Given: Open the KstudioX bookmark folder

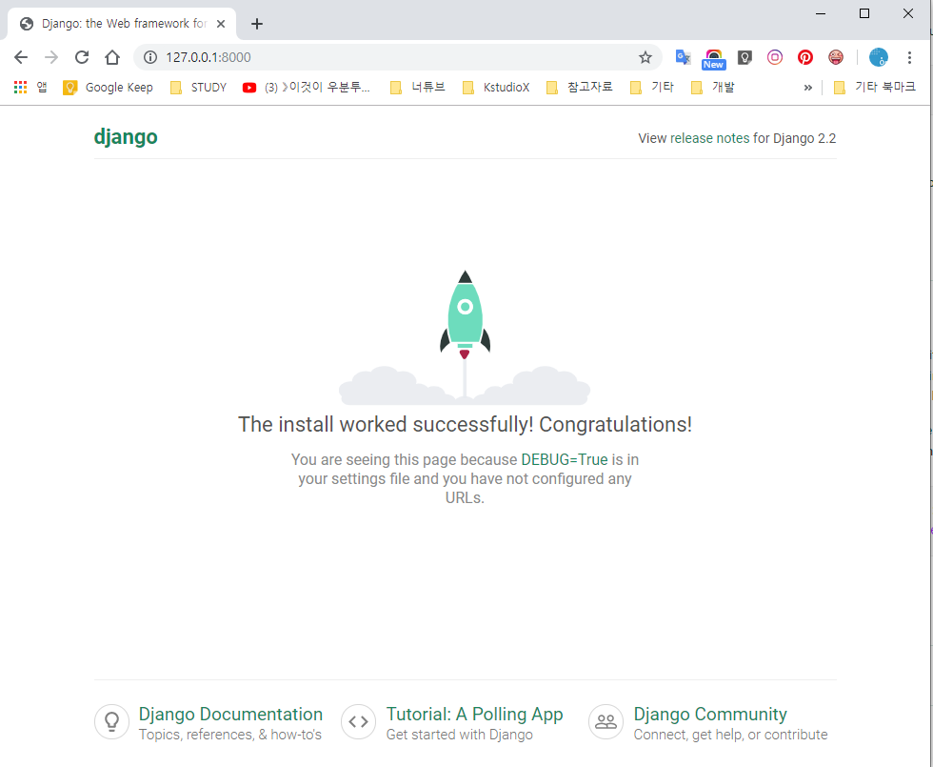Looking at the screenshot, I should (x=495, y=88).
